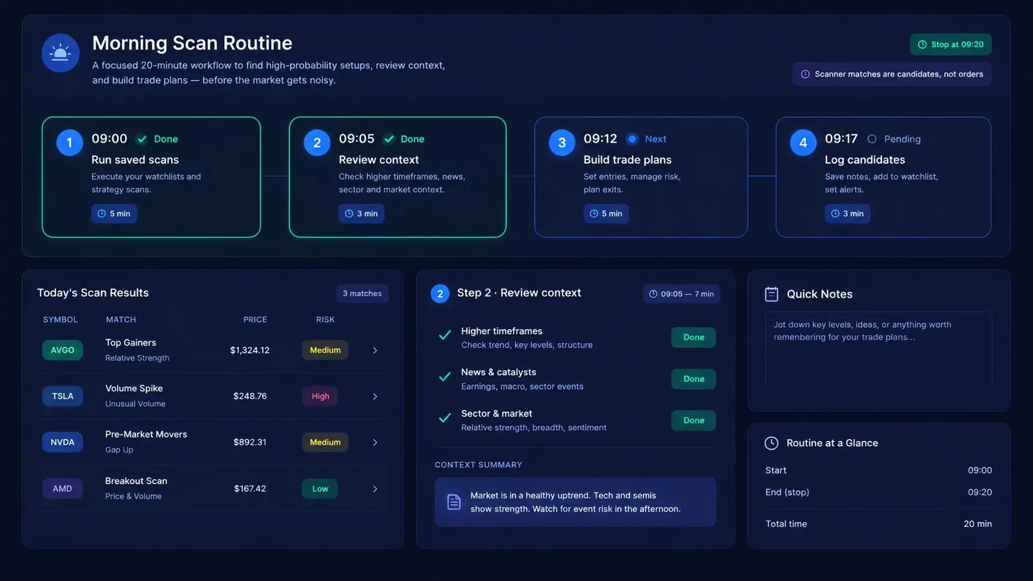Click the step 2 number circle in Review context card
1033x581 pixels.
point(317,143)
